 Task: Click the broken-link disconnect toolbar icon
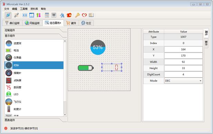point(17,15)
